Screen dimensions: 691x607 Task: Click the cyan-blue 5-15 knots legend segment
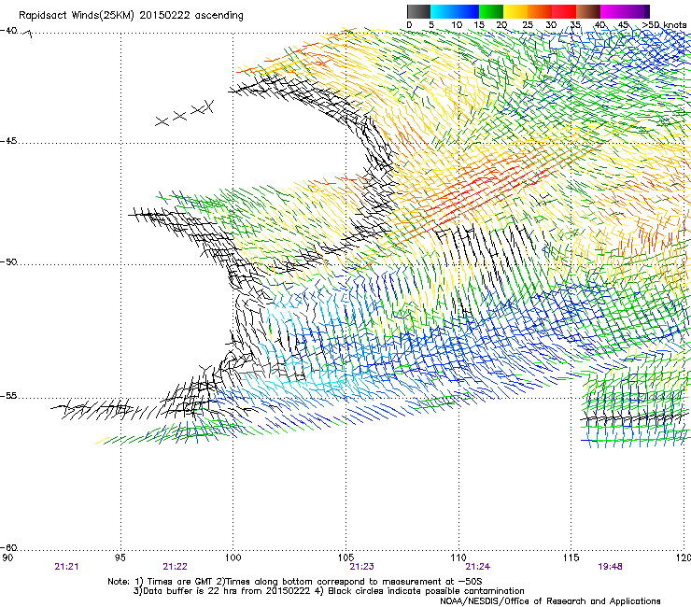click(455, 11)
